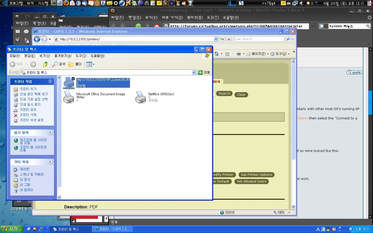Open 편집(E) menu in Printers and Faxes window
Screen dimensions: 373x233
30,56
